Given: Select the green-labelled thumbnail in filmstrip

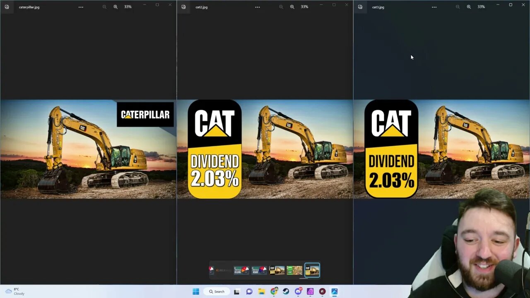Looking at the screenshot, I should pos(294,271).
